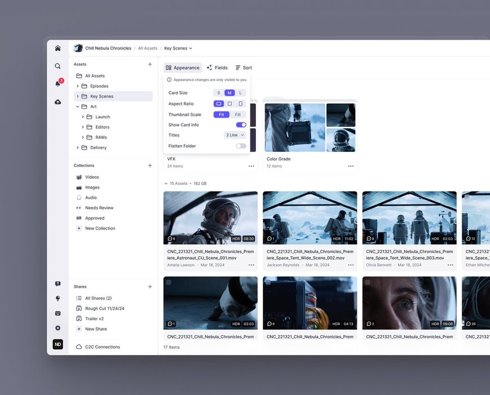Image resolution: width=490 pixels, height=395 pixels.
Task: Enable the Flatten Folder switch
Action: click(x=241, y=146)
